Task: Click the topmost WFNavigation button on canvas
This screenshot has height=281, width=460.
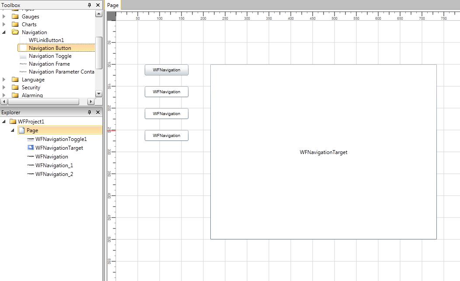Action: 166,70
